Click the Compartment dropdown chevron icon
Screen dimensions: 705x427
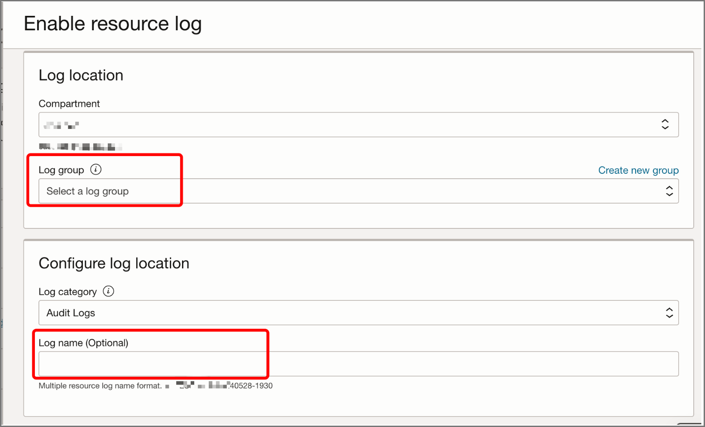point(665,124)
